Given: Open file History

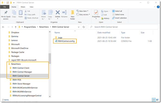Looking at the screenshot, I should point(105,18).
